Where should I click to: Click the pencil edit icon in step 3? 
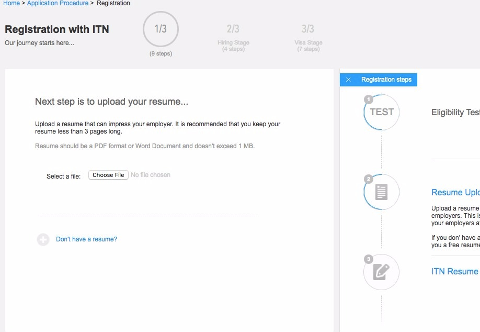click(x=382, y=272)
